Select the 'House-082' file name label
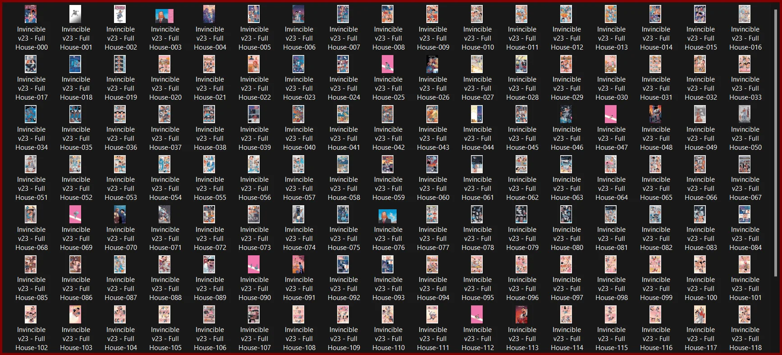 click(x=656, y=248)
